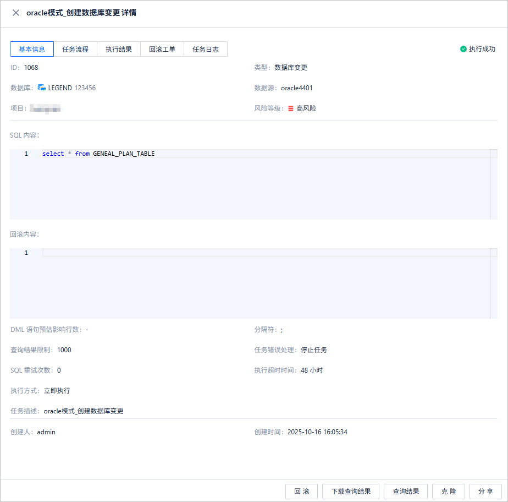Click the SQL editor vertical scrollbar strip
This screenshot has height=502, width=508.
[494, 184]
